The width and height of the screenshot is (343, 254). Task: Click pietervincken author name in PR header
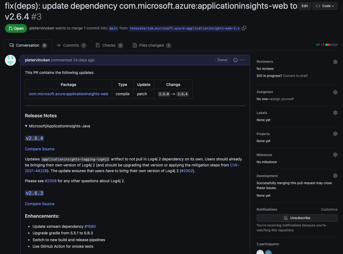coord(42,28)
